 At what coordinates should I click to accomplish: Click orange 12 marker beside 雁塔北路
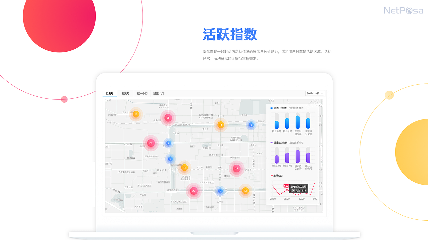pyautogui.click(x=245, y=191)
